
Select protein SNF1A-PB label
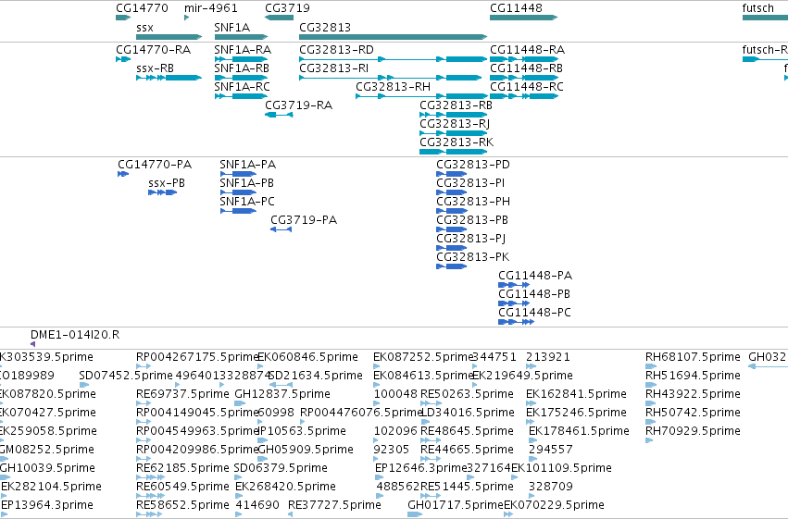coord(246,183)
